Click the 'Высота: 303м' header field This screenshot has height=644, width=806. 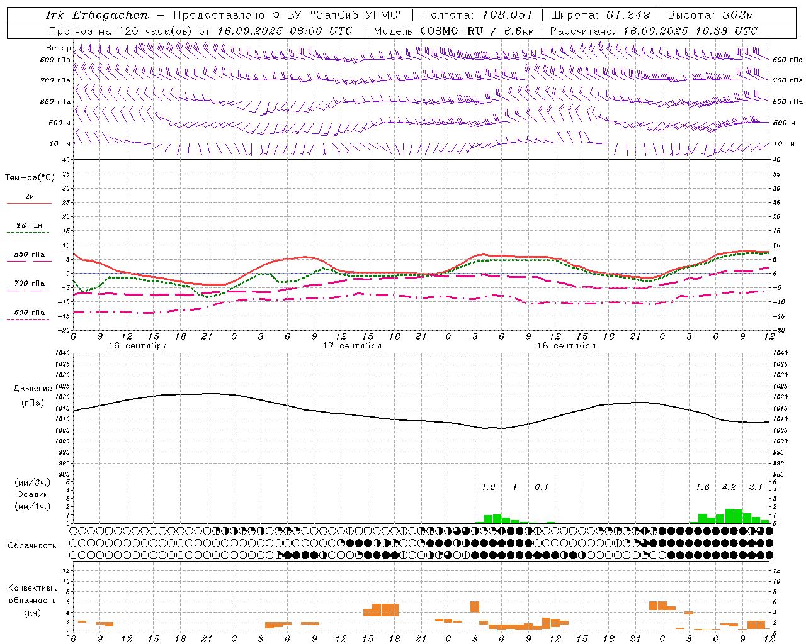tap(710, 15)
